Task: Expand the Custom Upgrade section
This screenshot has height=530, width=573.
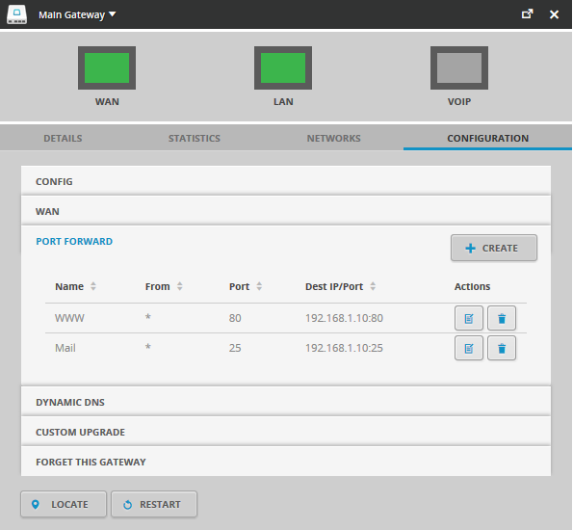Action: [x=286, y=432]
